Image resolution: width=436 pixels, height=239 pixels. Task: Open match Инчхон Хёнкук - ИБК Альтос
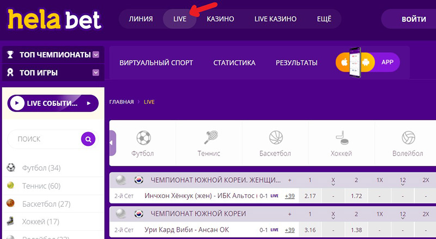click(199, 196)
